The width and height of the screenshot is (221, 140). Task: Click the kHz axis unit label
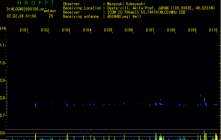pyautogui.click(x=3, y=28)
